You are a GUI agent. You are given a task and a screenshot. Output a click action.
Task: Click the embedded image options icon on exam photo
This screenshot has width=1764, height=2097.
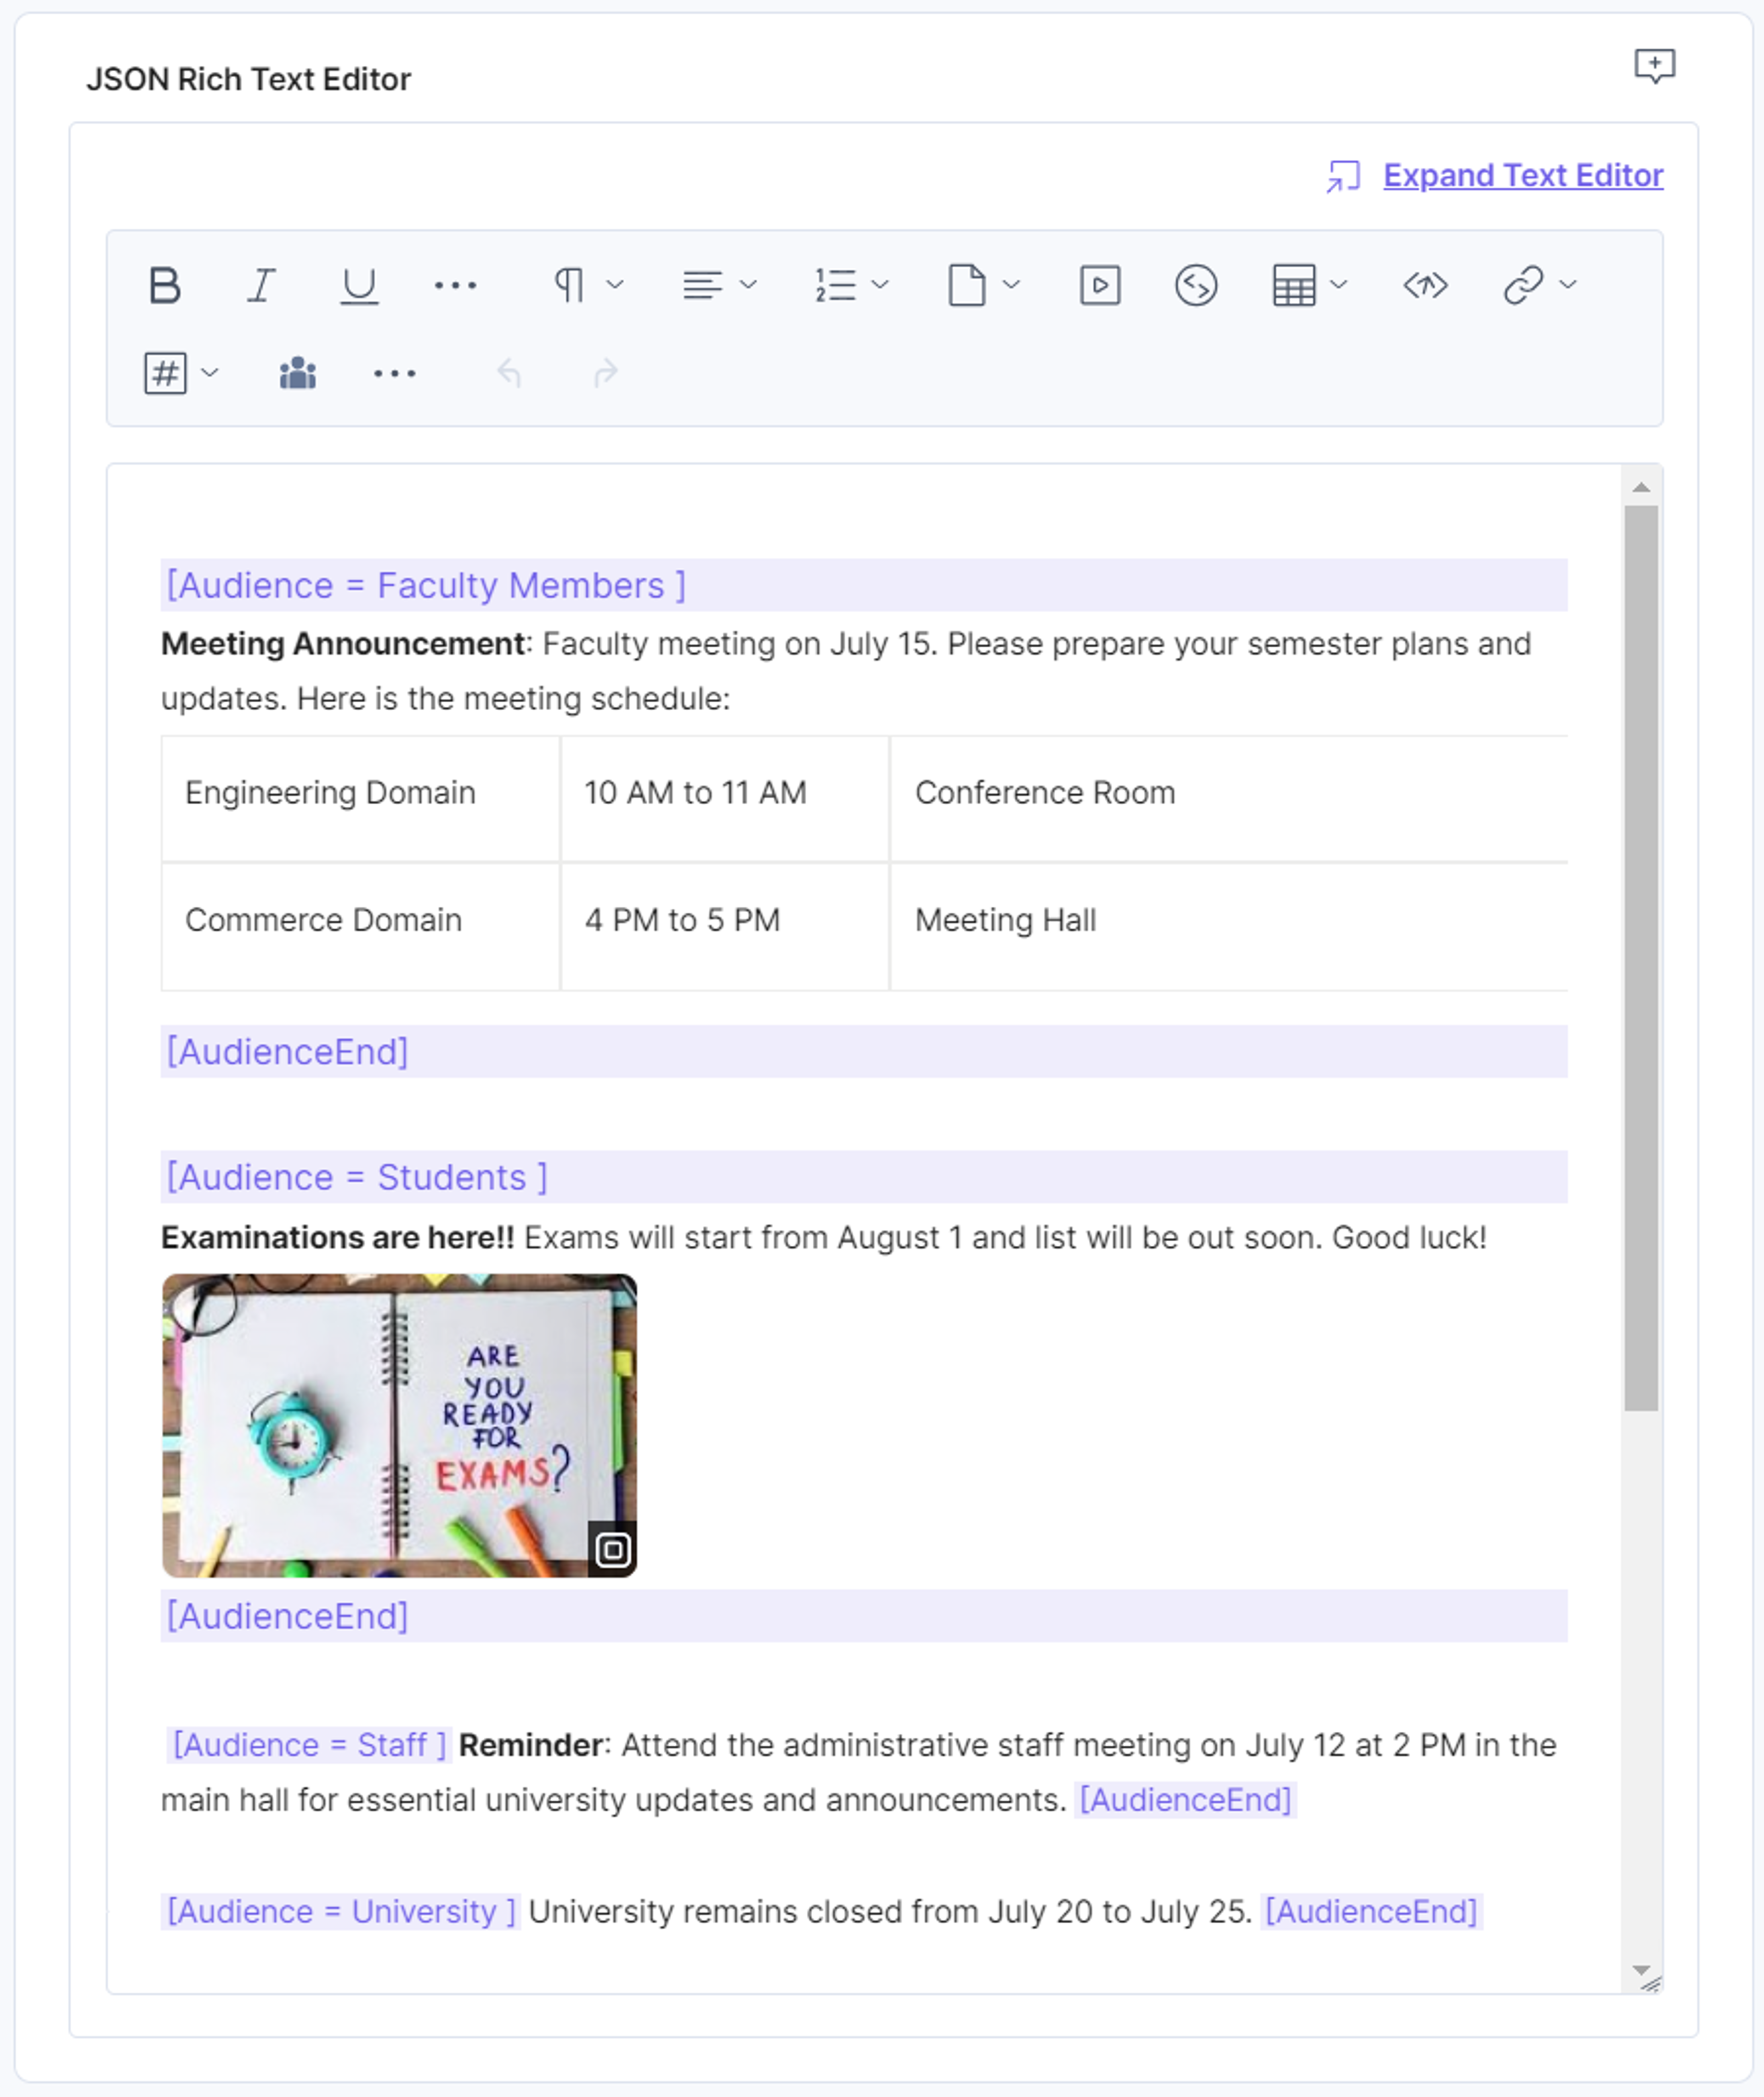click(612, 1550)
